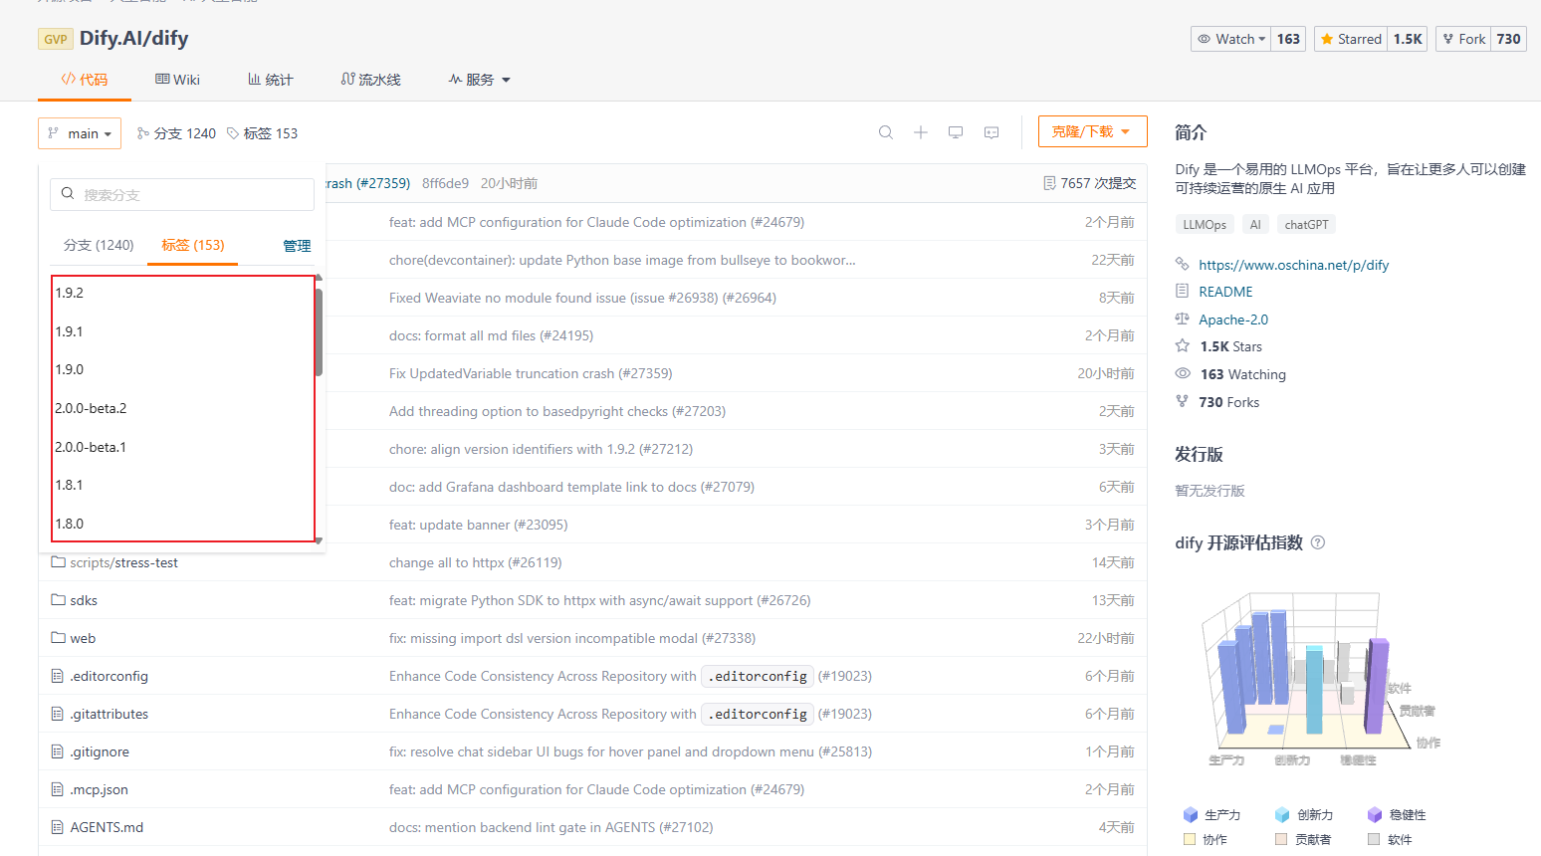Screen dimensions: 1541x856
Task: Click the star icon beside 1.5K Stars
Action: point(1183,345)
